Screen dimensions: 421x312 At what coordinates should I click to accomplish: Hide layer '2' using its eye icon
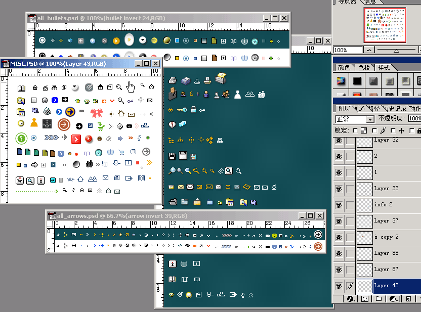(339, 157)
